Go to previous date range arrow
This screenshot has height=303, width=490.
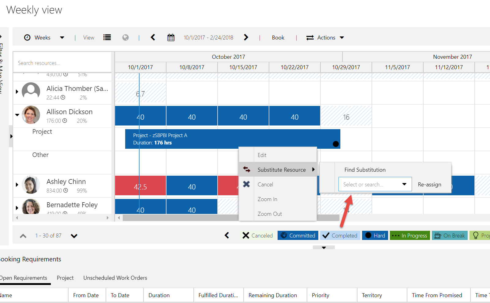(x=153, y=37)
